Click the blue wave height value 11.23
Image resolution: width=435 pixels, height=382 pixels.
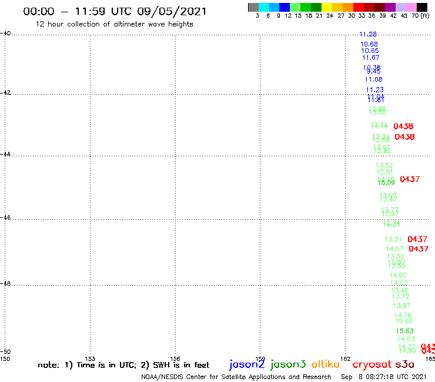pos(375,90)
